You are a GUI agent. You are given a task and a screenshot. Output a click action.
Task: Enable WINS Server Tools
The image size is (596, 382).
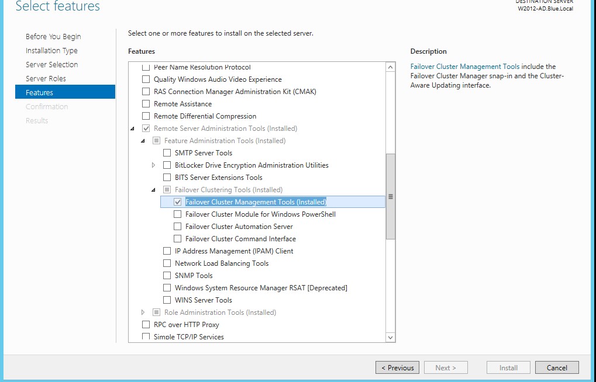tap(167, 300)
